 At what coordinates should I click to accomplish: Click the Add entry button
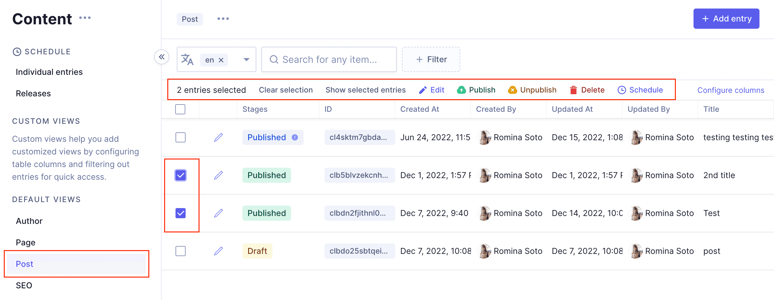(x=726, y=18)
